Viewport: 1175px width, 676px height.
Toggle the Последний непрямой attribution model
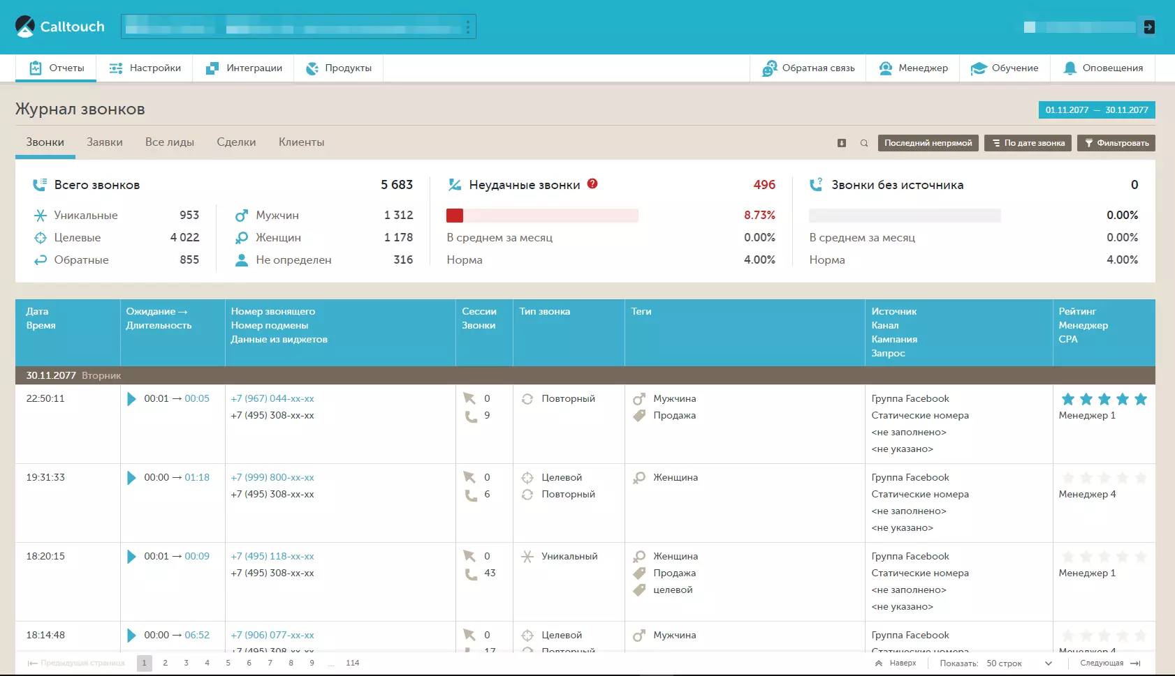(x=928, y=143)
